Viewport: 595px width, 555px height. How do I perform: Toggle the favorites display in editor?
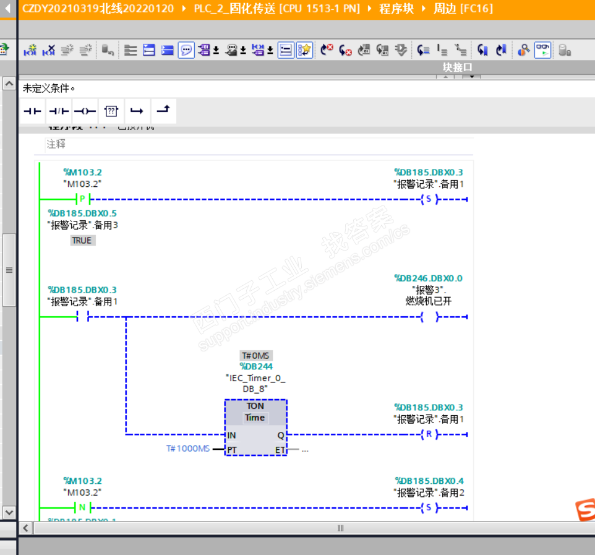pyautogui.click(x=304, y=51)
